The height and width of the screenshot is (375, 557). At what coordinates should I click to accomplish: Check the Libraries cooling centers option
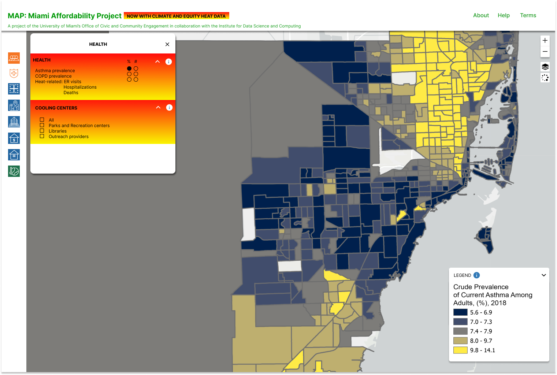coord(42,130)
